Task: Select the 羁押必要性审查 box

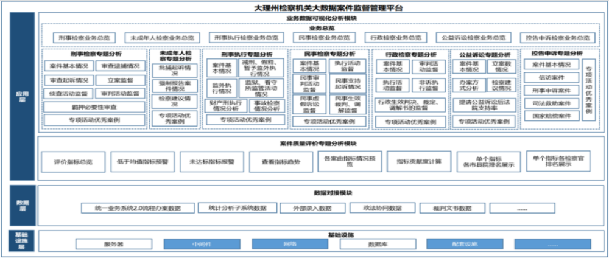Action: coord(93,106)
